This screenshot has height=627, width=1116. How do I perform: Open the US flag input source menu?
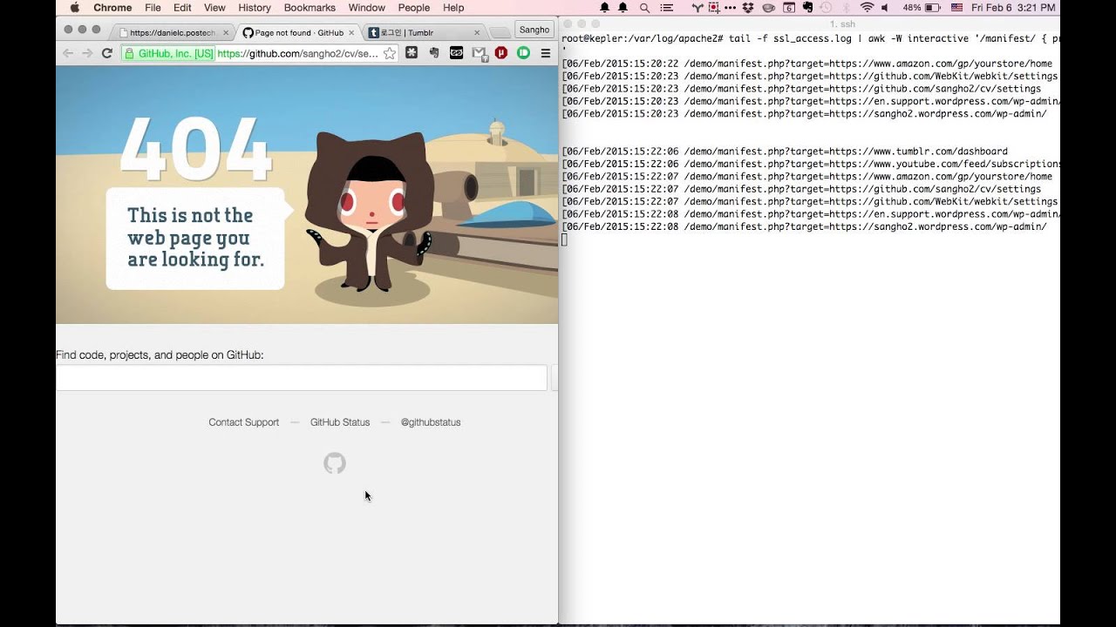[957, 8]
